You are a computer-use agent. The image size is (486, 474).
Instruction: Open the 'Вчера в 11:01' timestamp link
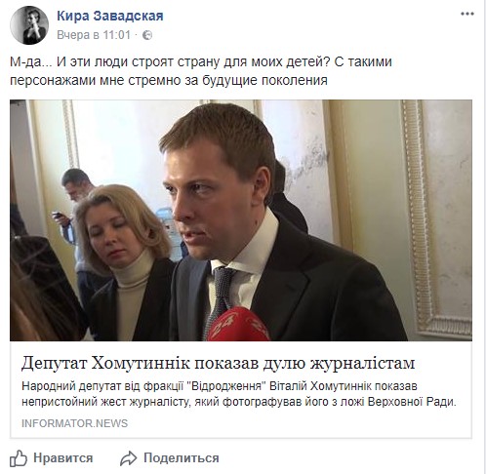tap(94, 35)
